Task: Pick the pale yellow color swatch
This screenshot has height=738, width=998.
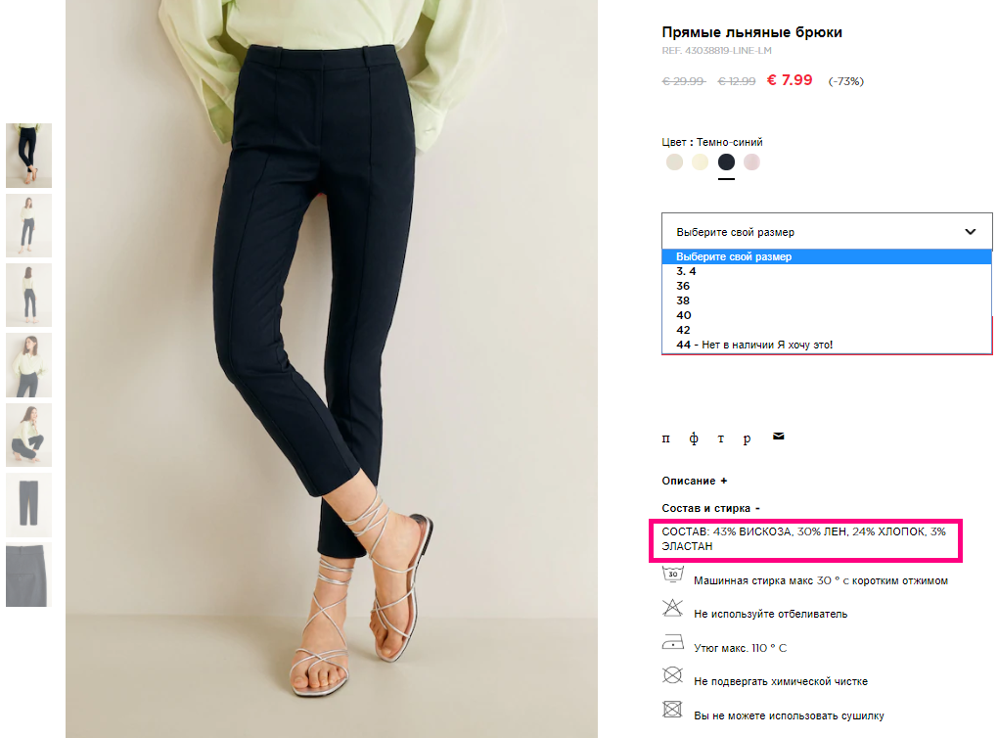Action: pyautogui.click(x=701, y=162)
